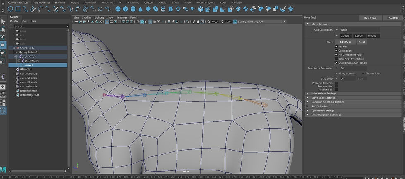This screenshot has height=179, width=405.
Task: Click the Tool Help button
Action: pyautogui.click(x=393, y=18)
